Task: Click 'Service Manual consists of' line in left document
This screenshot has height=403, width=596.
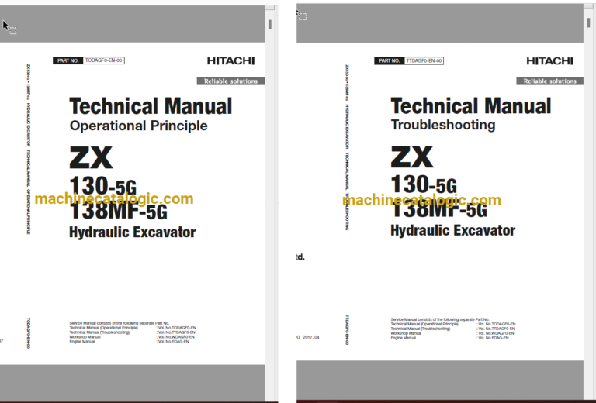Action: [119, 323]
